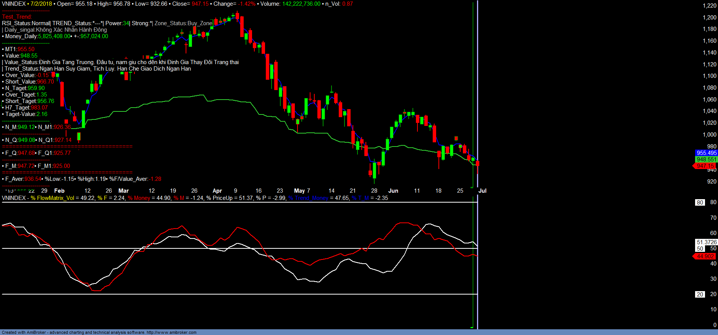Image resolution: width=718 pixels, height=335 pixels.
Task: Click the Jun label on date axis
Action: click(393, 191)
